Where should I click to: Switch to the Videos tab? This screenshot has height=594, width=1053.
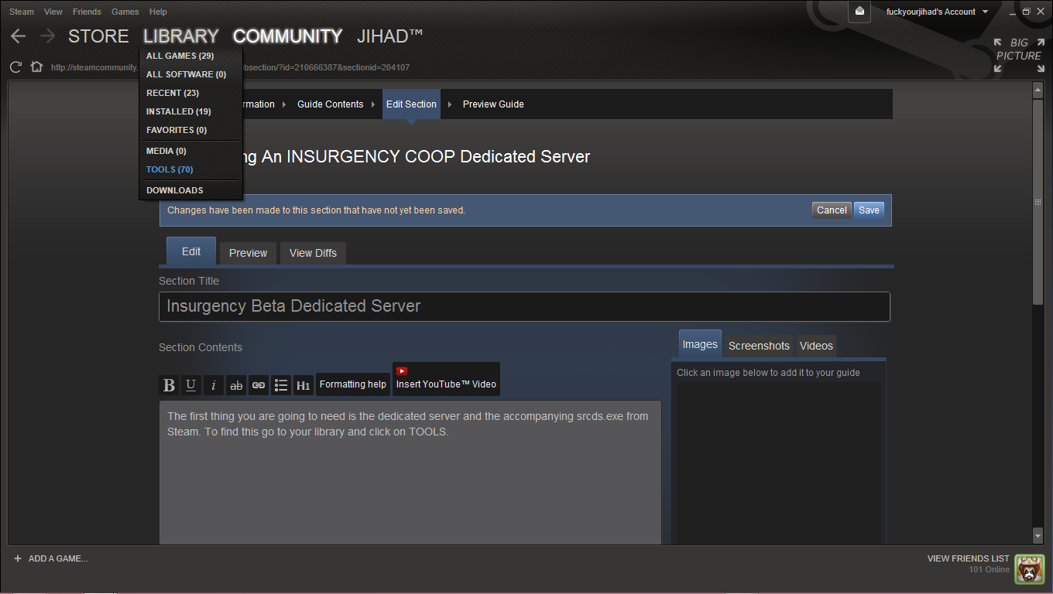pos(816,346)
